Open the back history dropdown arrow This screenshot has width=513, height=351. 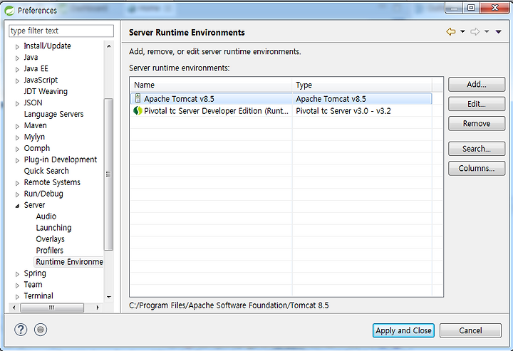pyautogui.click(x=462, y=32)
